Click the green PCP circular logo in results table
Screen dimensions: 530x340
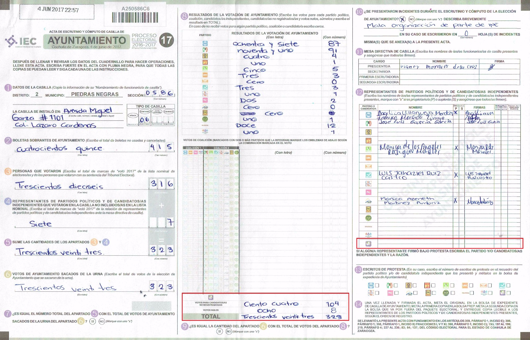tap(205, 119)
